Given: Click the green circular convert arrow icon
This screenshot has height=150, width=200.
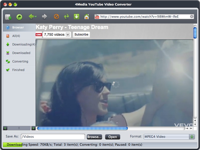Looking at the screenshot, I should point(19,17).
